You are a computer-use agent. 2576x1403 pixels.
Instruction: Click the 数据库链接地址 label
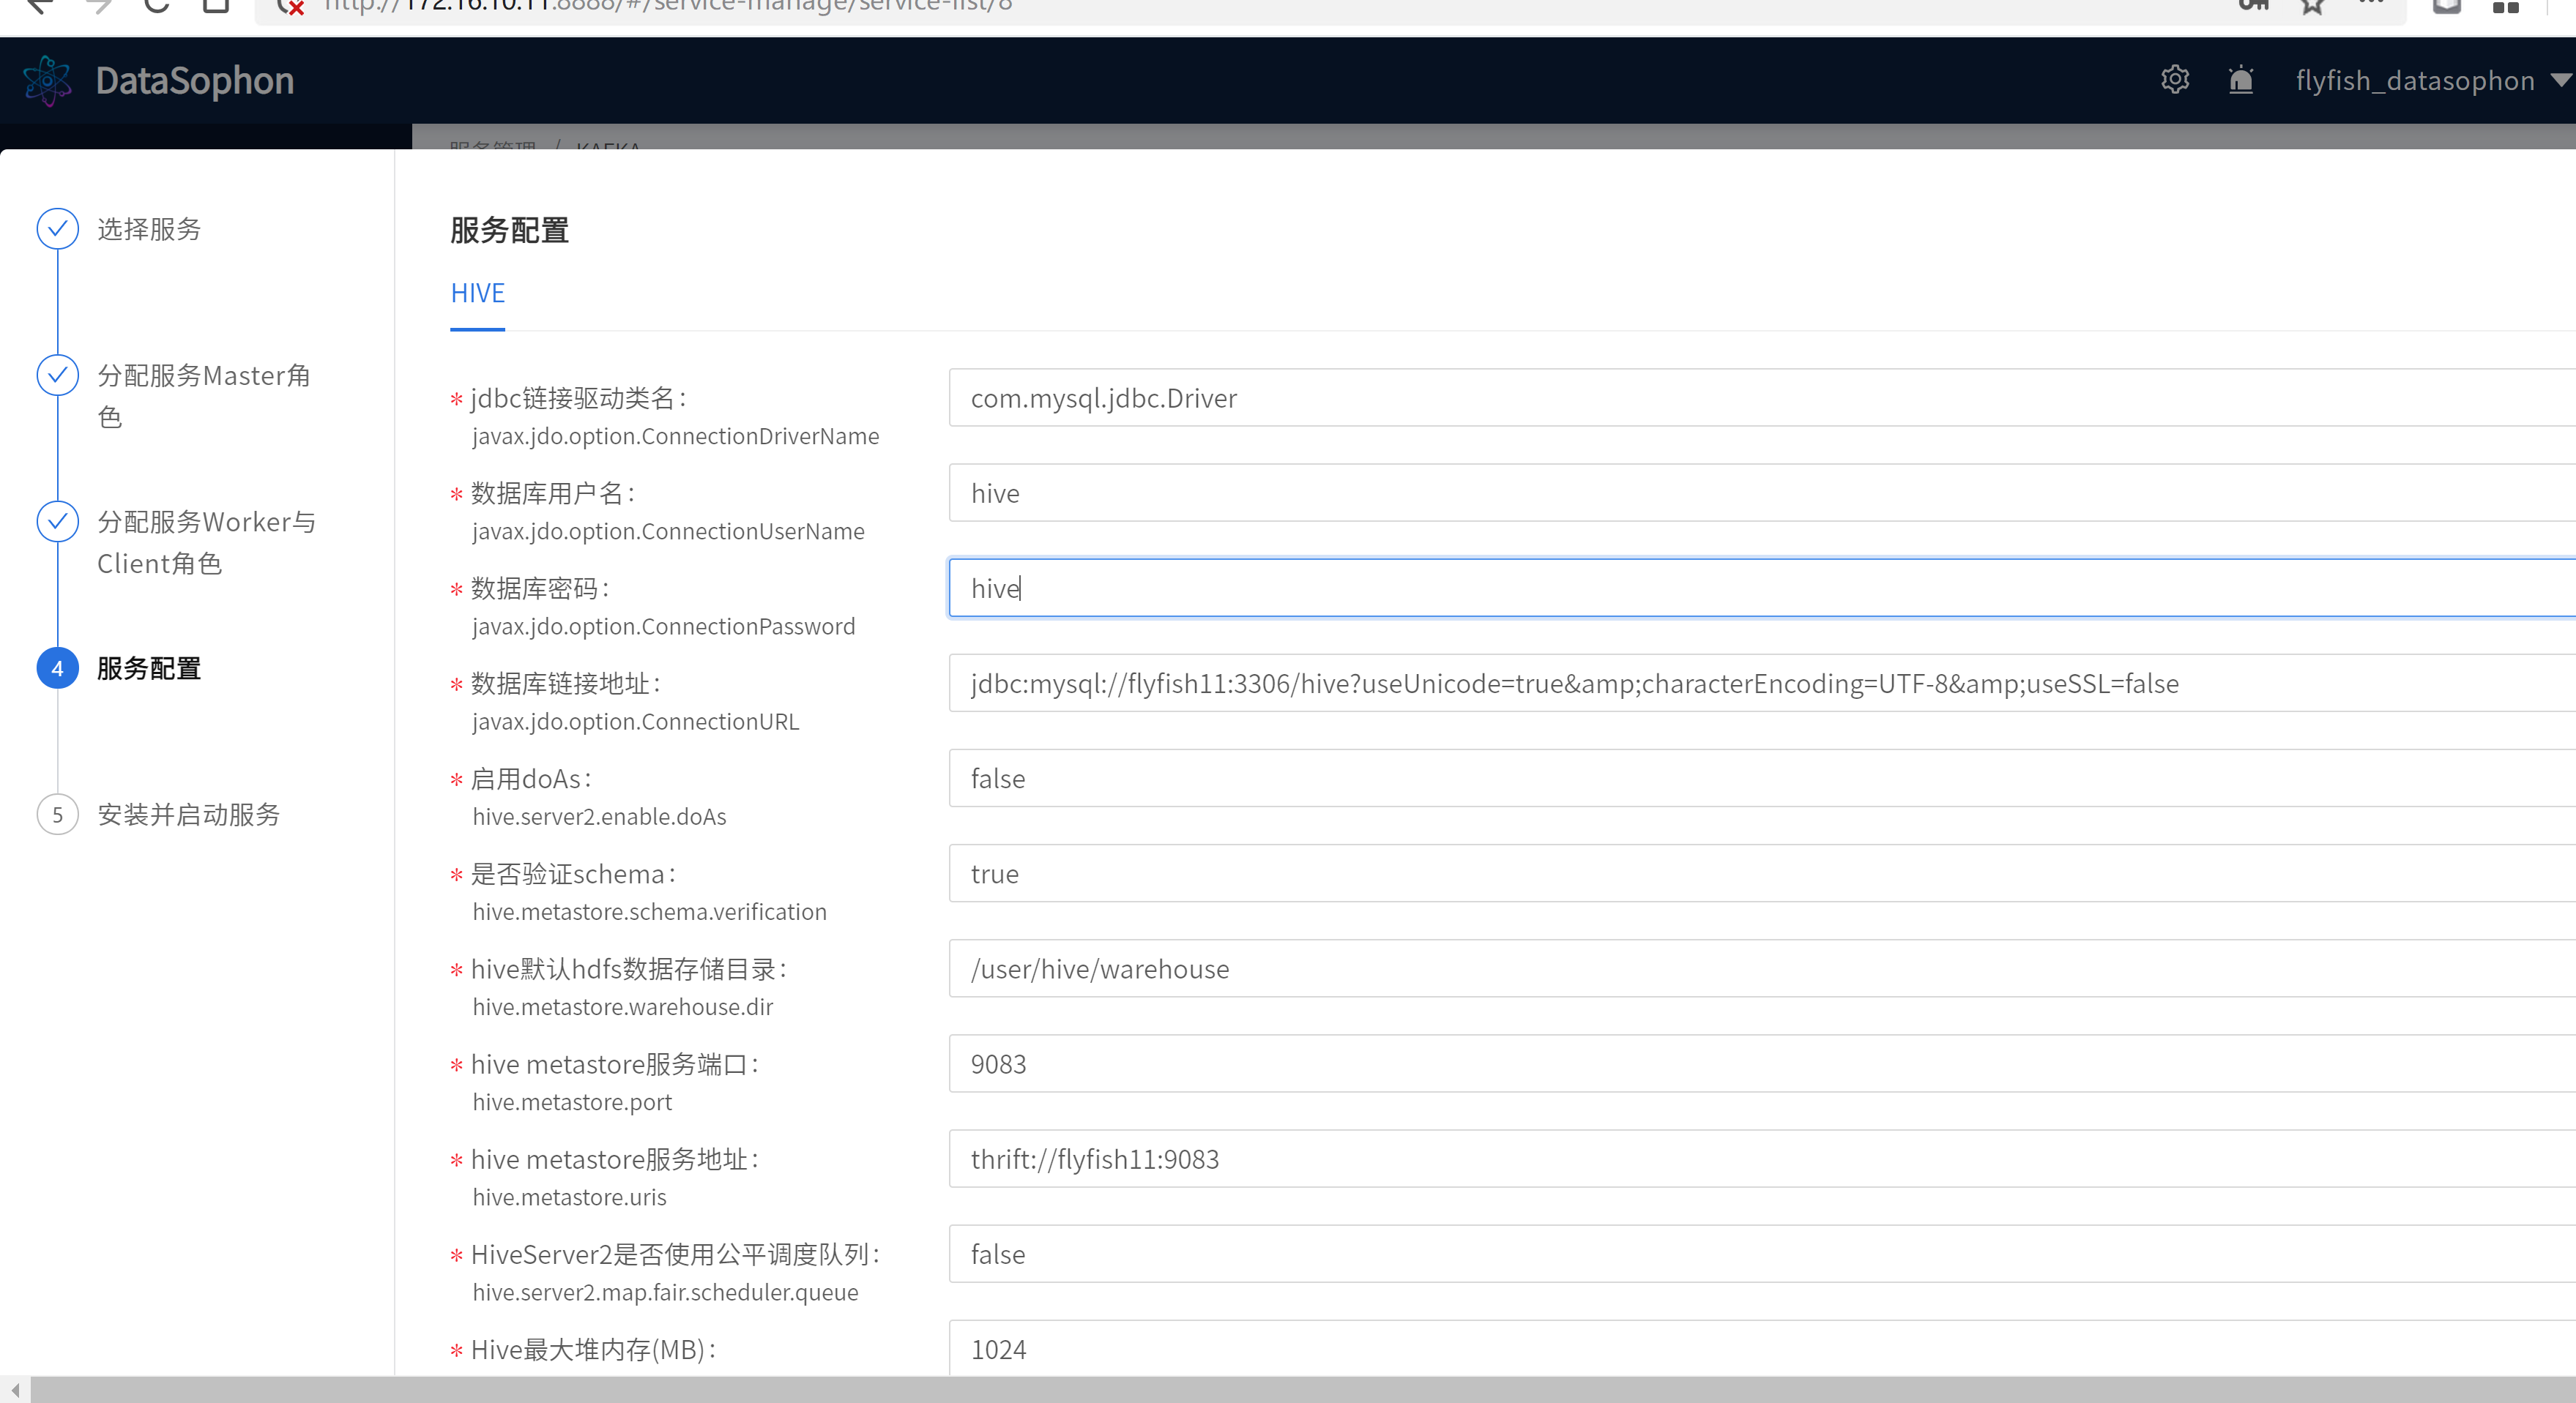point(566,684)
